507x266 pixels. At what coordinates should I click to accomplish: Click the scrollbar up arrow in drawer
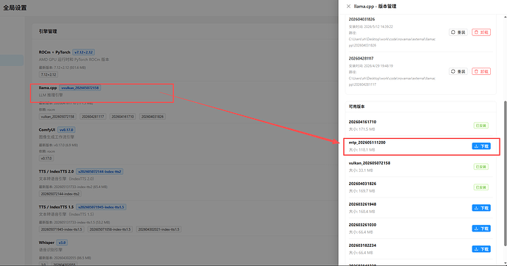505,16
